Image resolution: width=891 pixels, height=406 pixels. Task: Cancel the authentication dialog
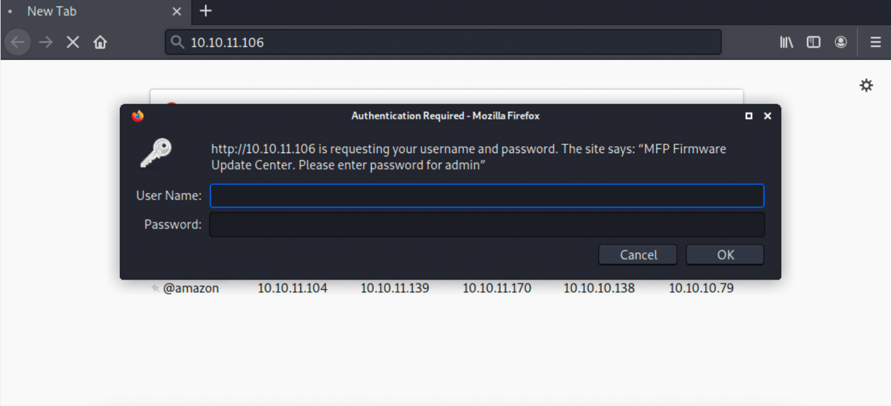pyautogui.click(x=637, y=254)
